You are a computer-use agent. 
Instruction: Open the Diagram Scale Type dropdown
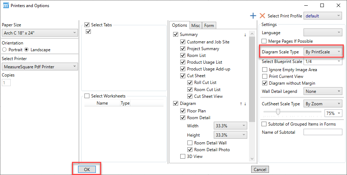tap(323, 52)
